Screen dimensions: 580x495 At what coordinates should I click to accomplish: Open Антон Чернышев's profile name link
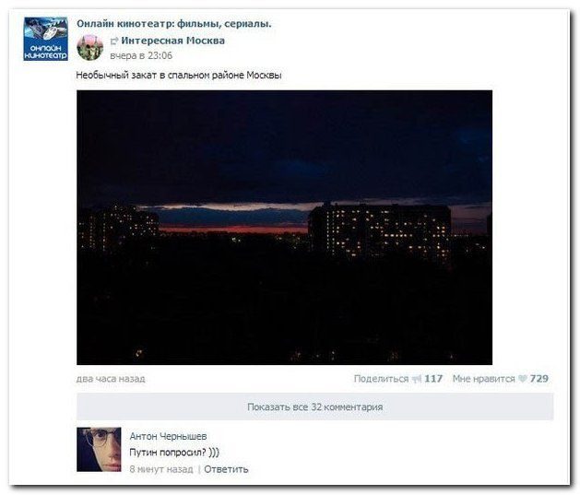(169, 437)
